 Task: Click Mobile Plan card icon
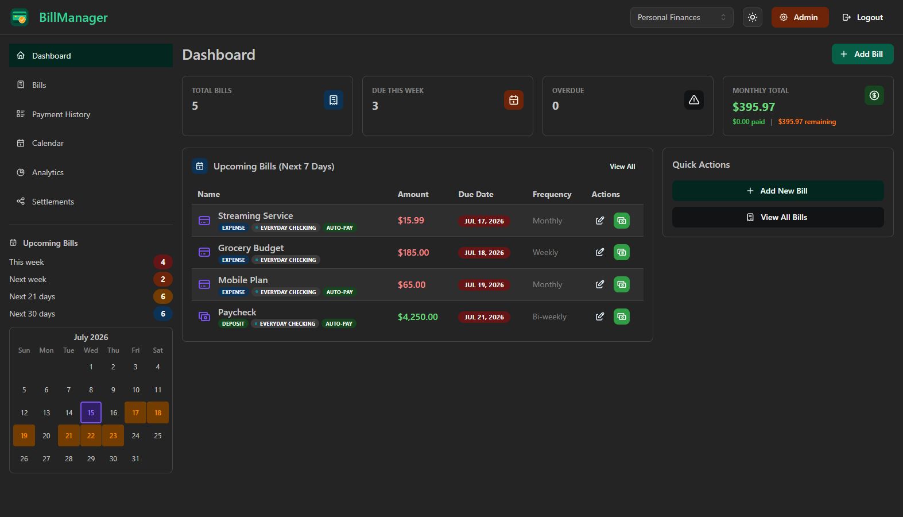click(204, 284)
